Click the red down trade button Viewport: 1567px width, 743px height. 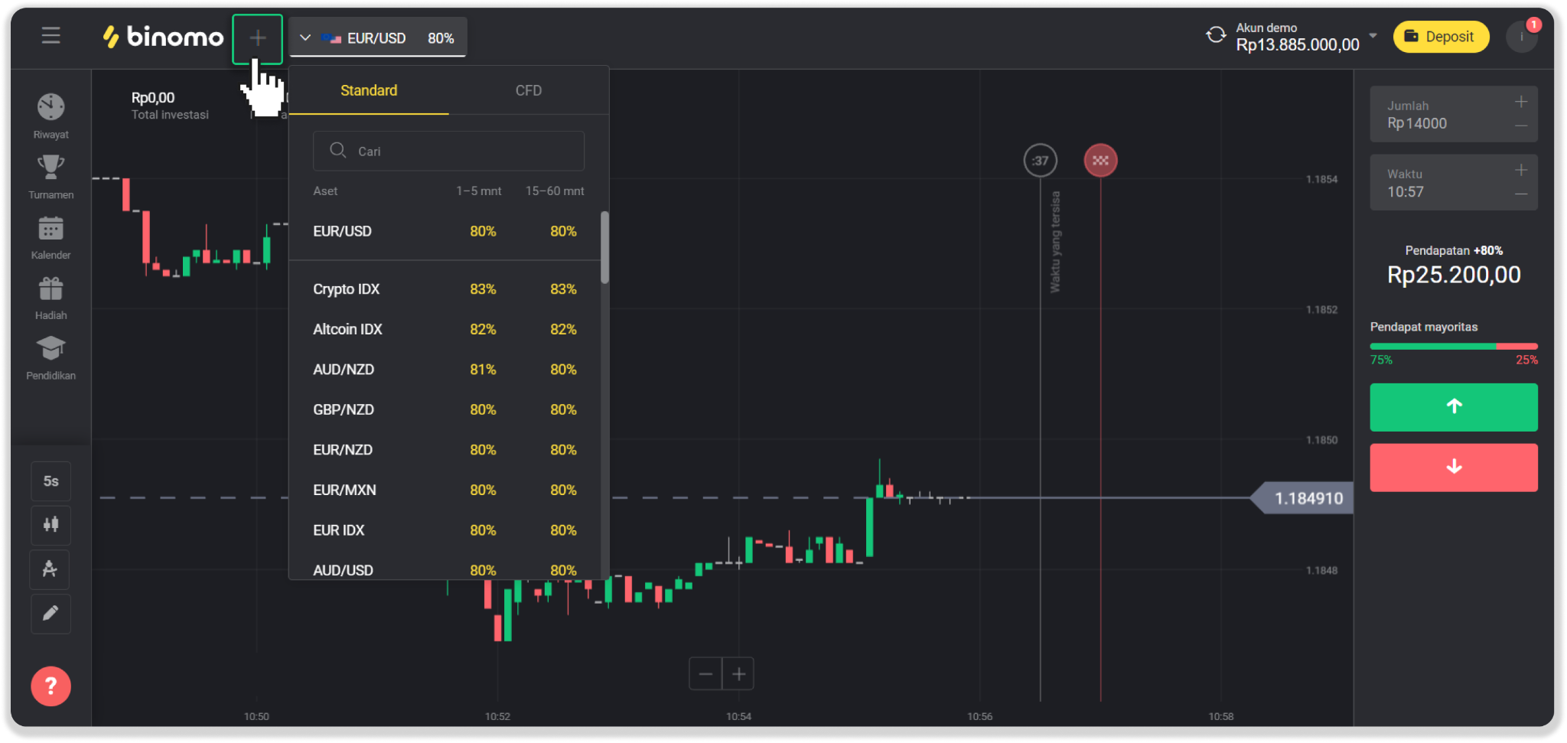(x=1453, y=468)
